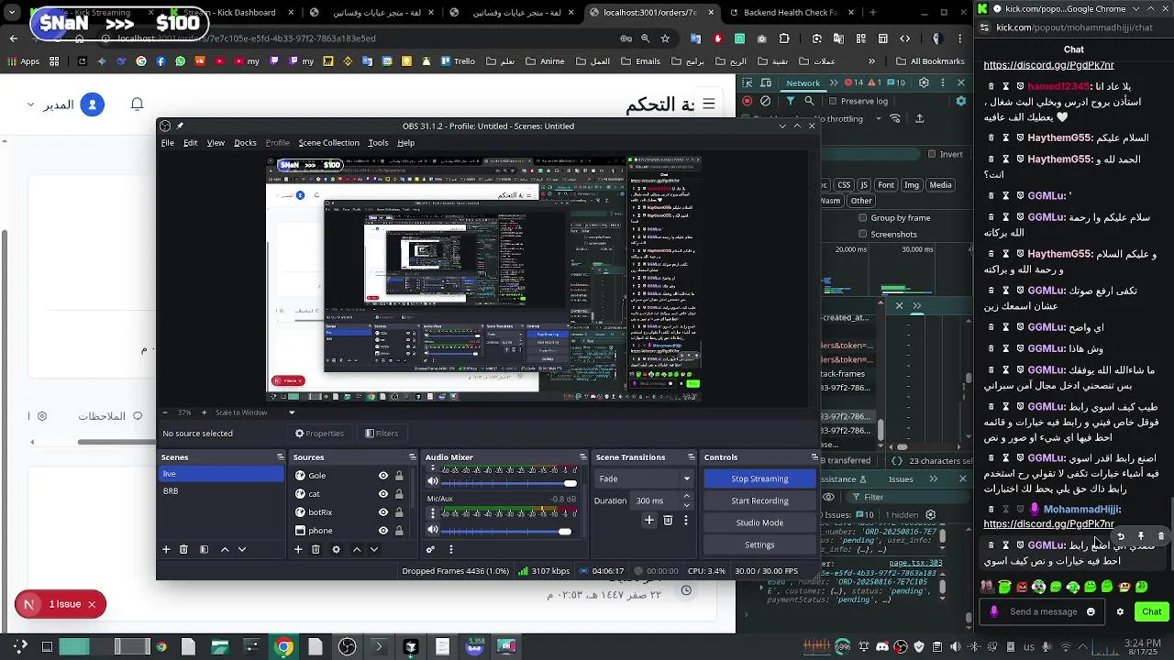Clear network log icon in DevTools
The image size is (1174, 660).
coord(765,101)
